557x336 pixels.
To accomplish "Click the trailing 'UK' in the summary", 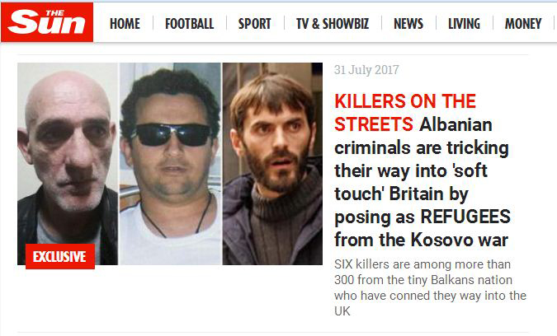I will tap(342, 311).
